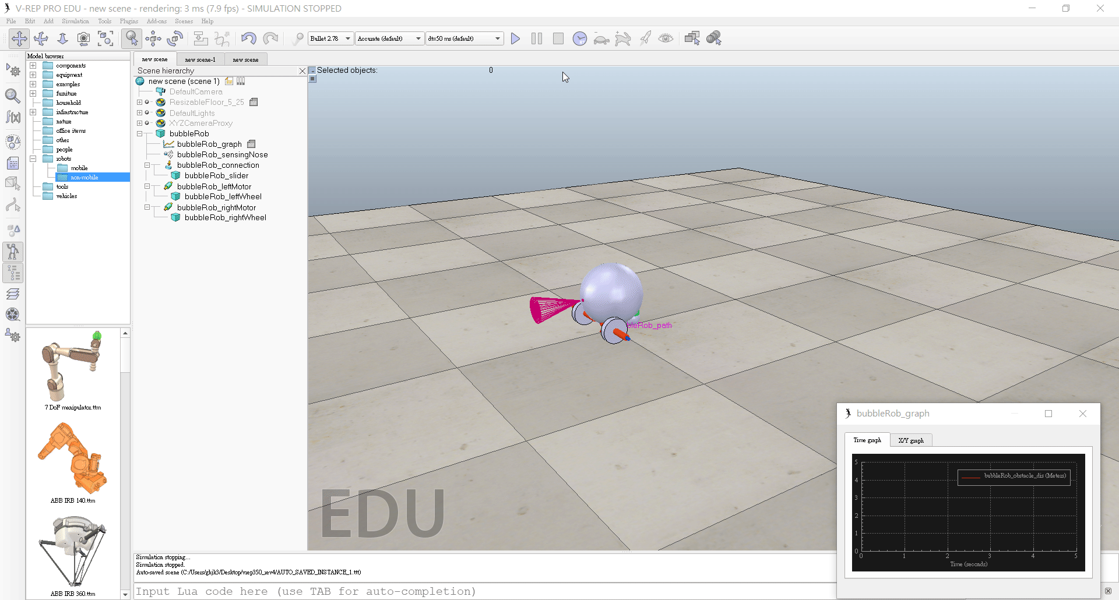The height and width of the screenshot is (600, 1119).
Task: Open the Accurate (default) dynamics dropdown
Action: (389, 38)
